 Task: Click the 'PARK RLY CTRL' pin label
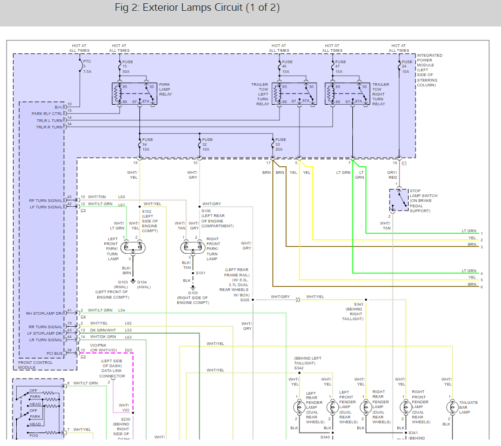click(47, 113)
